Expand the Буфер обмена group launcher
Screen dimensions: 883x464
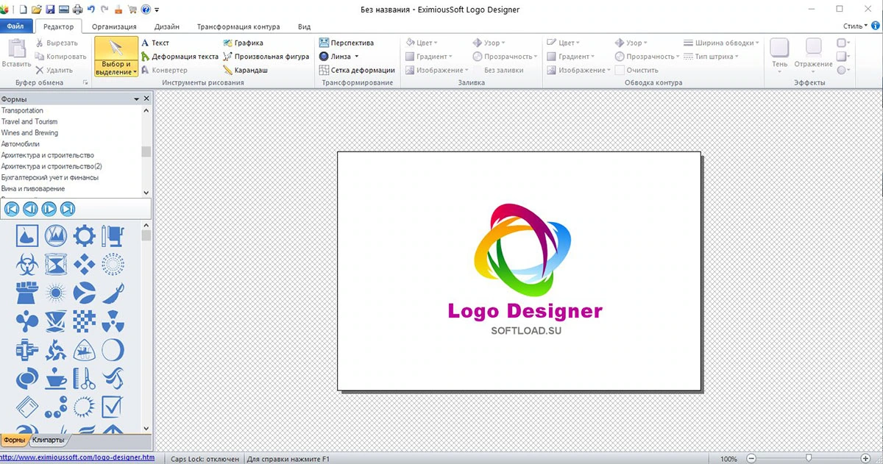(85, 83)
